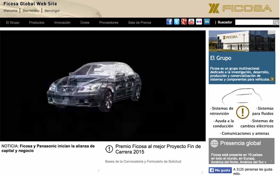Click the El Grupo sidebar heading
The height and width of the screenshot is (176, 280).
tap(221, 58)
